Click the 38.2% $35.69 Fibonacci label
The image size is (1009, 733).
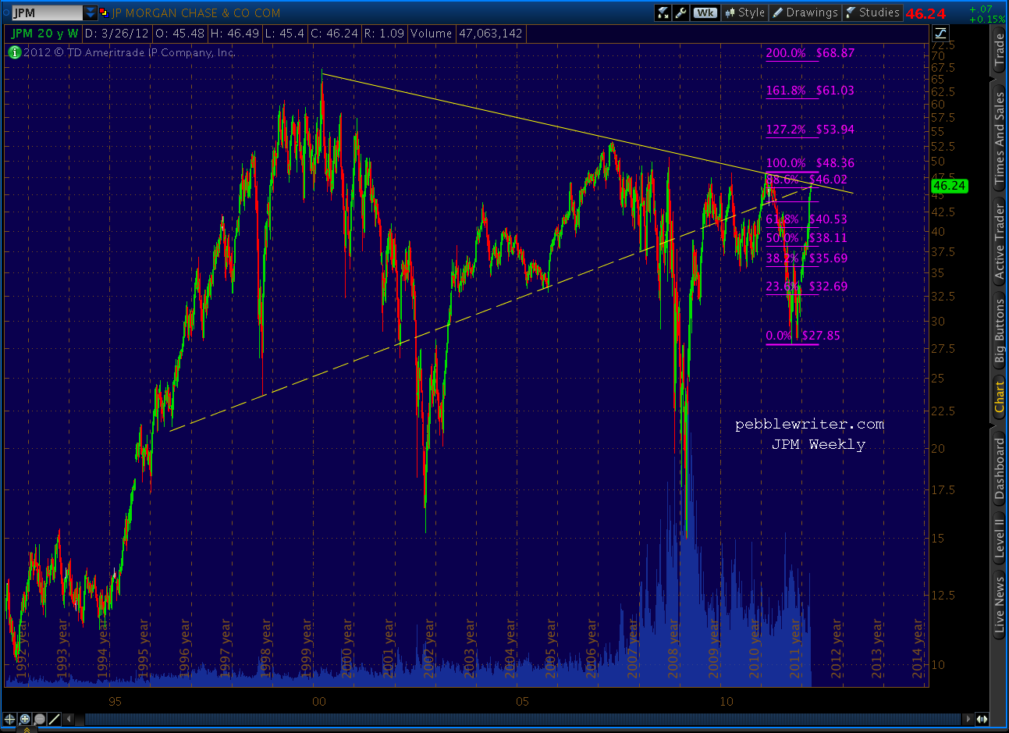(806, 258)
